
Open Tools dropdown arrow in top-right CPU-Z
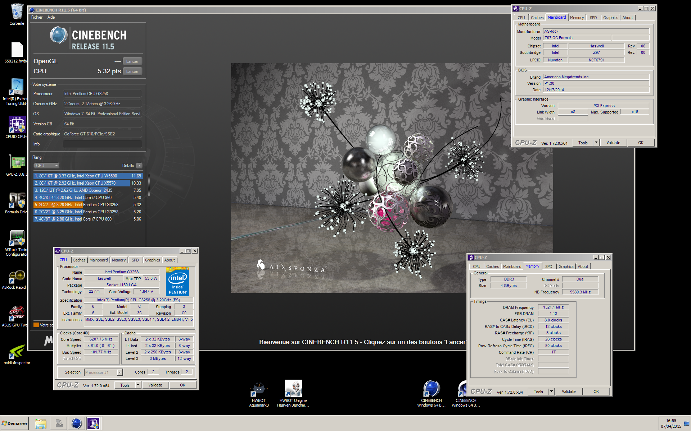tap(596, 143)
